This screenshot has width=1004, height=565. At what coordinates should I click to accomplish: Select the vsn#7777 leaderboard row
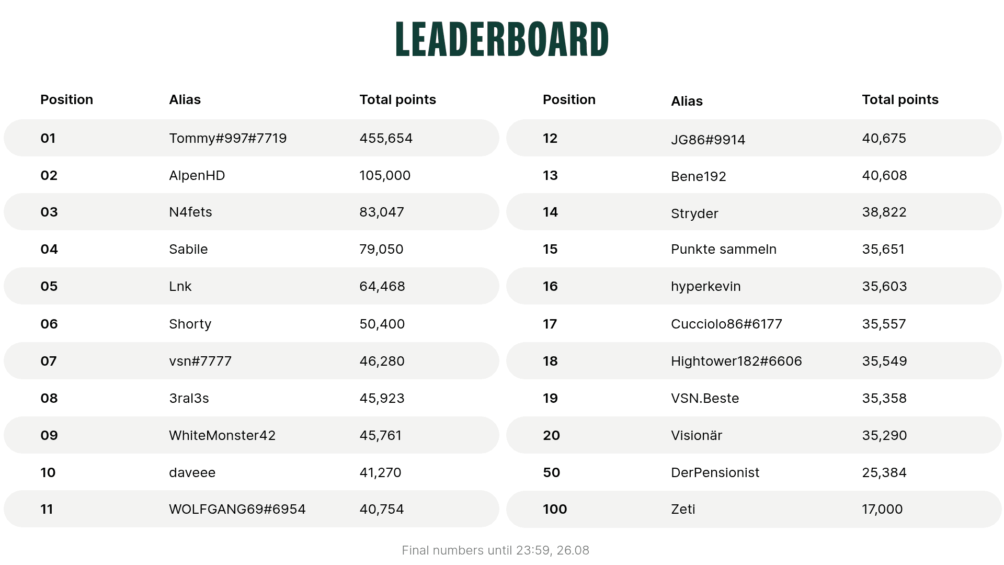[252, 361]
